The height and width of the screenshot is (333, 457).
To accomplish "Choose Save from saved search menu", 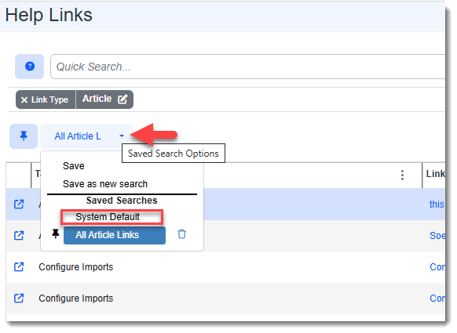I will [x=74, y=166].
